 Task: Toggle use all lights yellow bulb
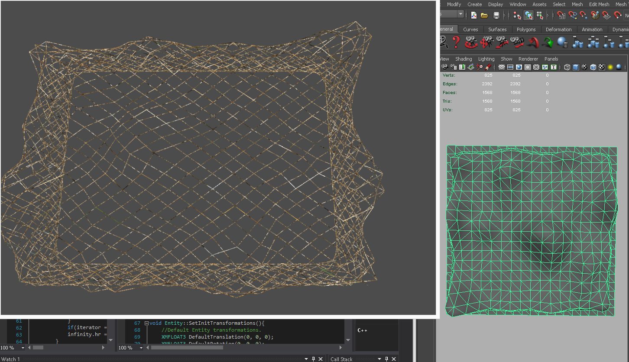(610, 67)
